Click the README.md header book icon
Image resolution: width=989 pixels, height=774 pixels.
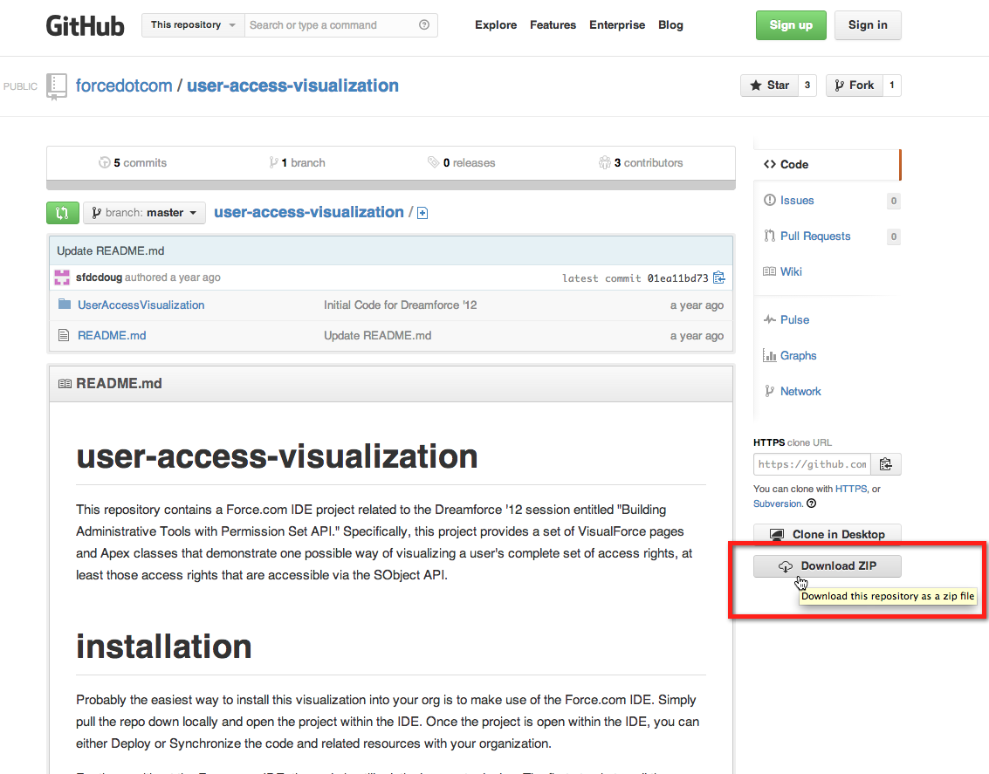pos(65,384)
